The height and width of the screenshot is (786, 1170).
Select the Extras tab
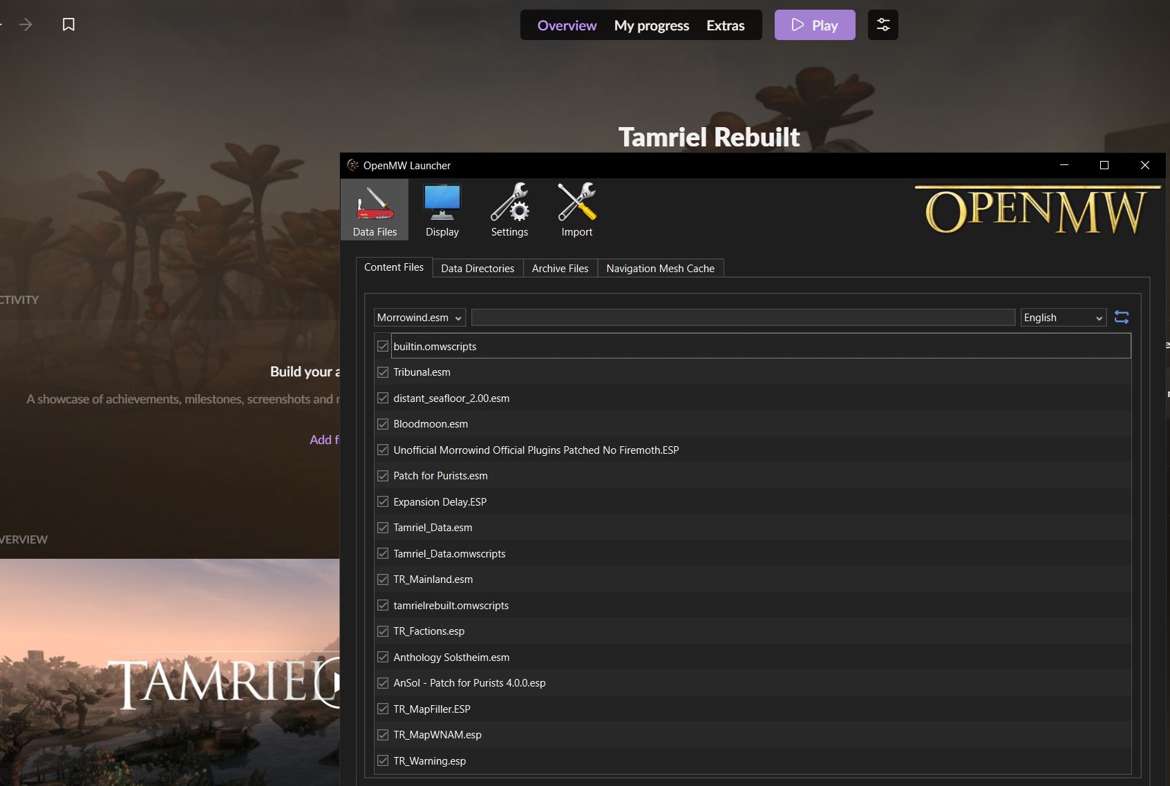pyautogui.click(x=726, y=26)
